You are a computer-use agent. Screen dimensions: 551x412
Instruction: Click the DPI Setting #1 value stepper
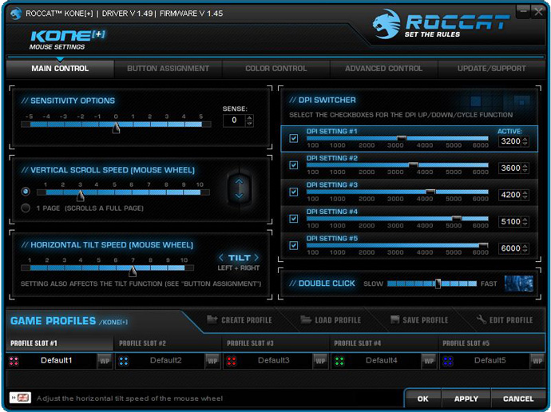pos(525,141)
